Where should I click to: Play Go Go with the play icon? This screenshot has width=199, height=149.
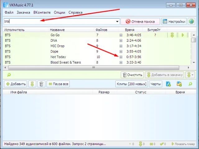click(x=183, y=35)
